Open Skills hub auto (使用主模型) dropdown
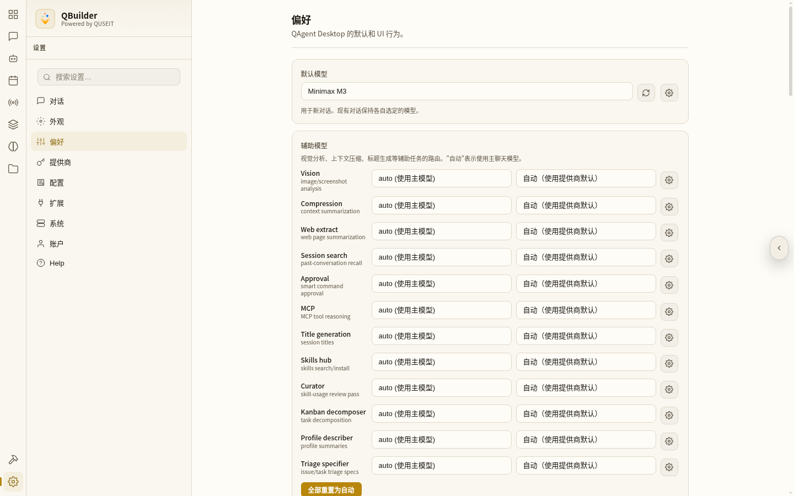Screen dimensions: 794x496 pyautogui.click(x=442, y=362)
